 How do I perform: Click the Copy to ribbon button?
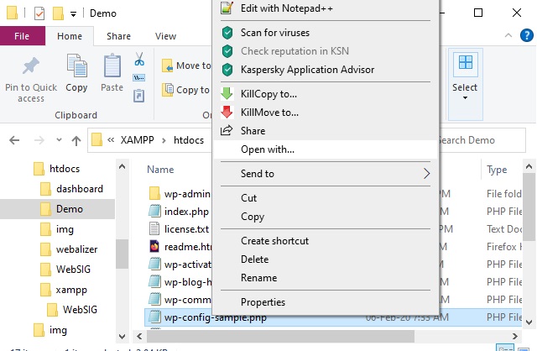point(185,90)
